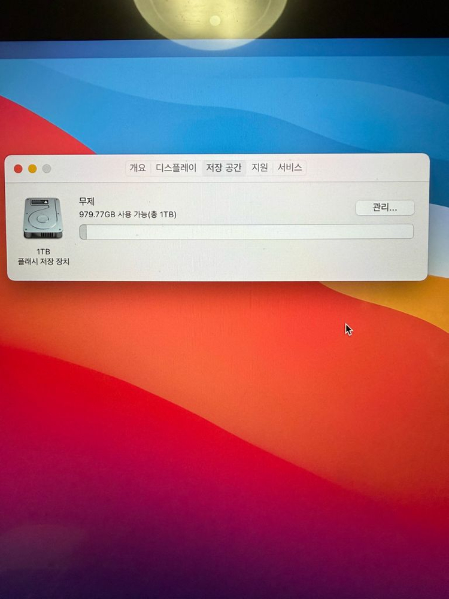Switch to the 개요 tab

138,168
